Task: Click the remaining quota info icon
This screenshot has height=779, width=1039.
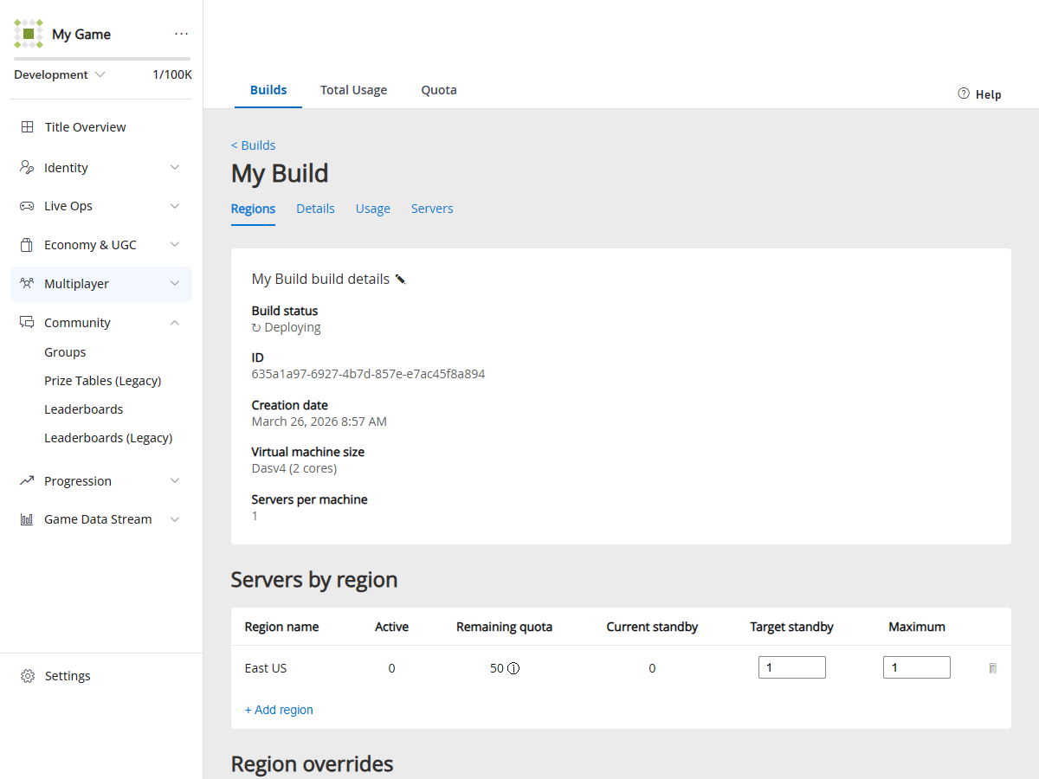Action: (513, 668)
